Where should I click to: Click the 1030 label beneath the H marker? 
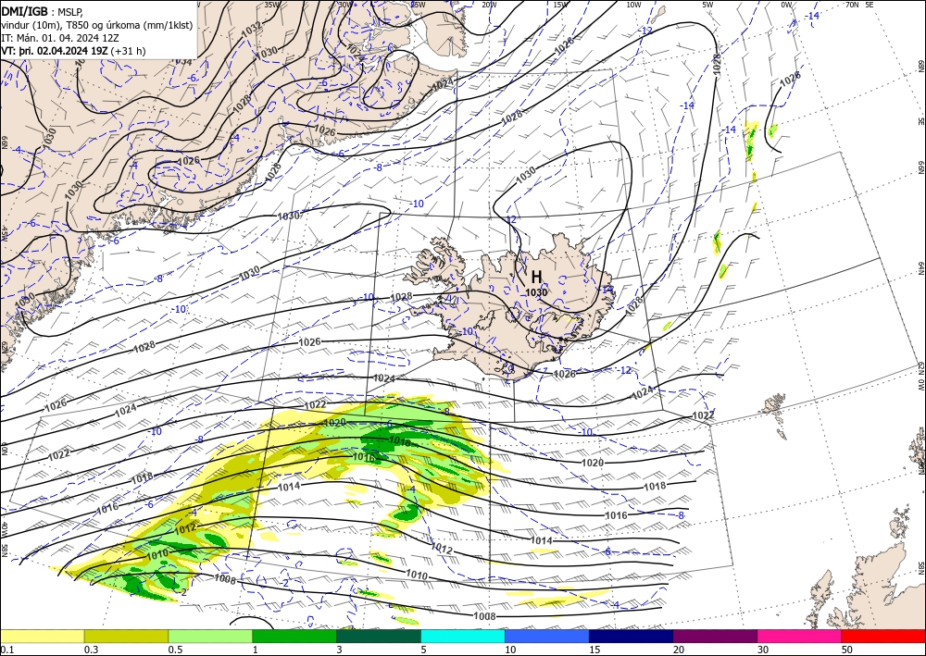click(x=535, y=292)
